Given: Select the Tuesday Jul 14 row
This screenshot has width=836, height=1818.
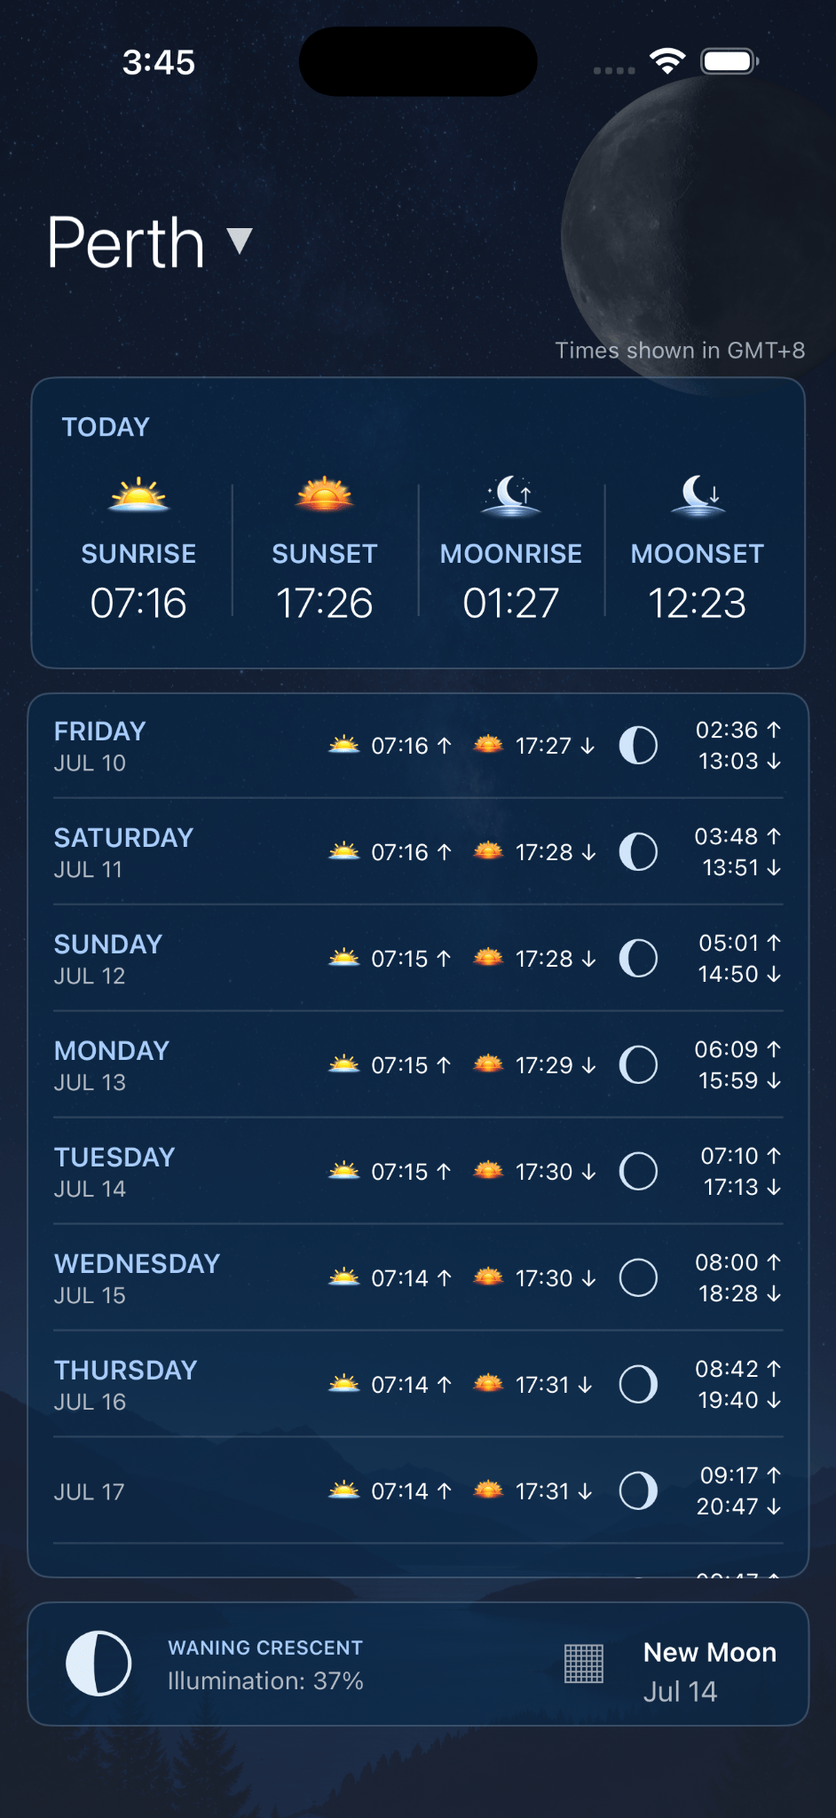Looking at the screenshot, I should pyautogui.click(x=418, y=1172).
